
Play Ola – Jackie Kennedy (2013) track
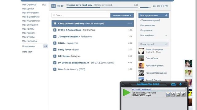[55, 69]
